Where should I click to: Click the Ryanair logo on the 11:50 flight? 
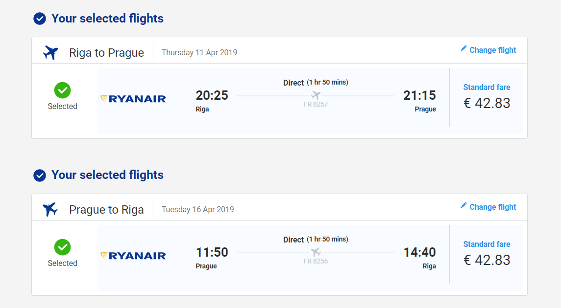tap(133, 256)
